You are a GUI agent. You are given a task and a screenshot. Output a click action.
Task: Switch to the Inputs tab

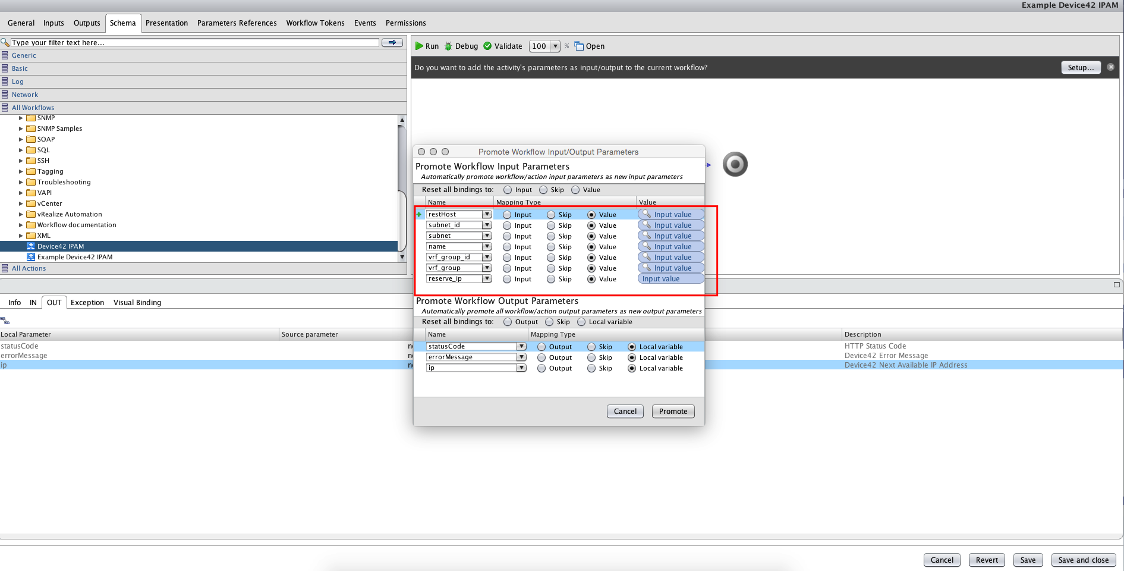coord(53,23)
